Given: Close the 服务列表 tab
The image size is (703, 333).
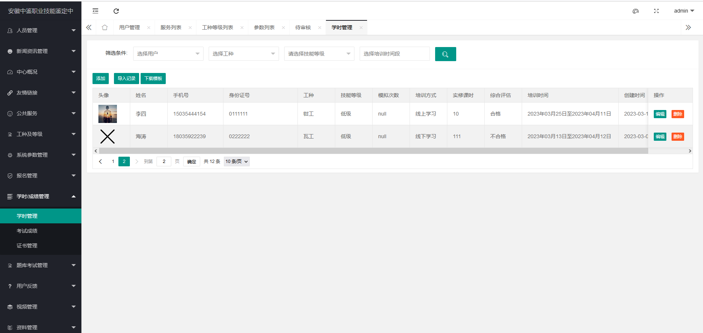Looking at the screenshot, I should [x=190, y=27].
